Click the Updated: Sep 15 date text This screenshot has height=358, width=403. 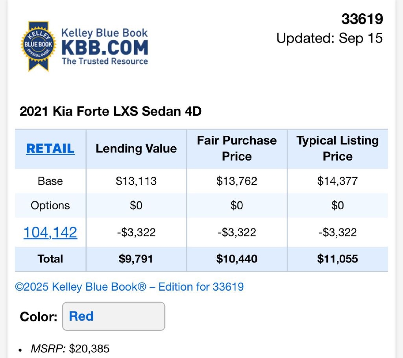(x=329, y=38)
